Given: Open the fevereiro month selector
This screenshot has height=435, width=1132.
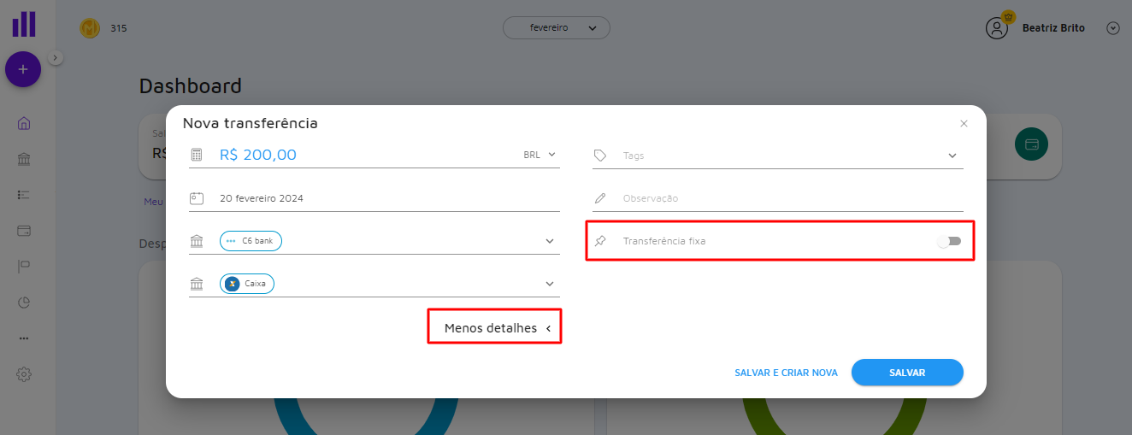Looking at the screenshot, I should tap(557, 28).
